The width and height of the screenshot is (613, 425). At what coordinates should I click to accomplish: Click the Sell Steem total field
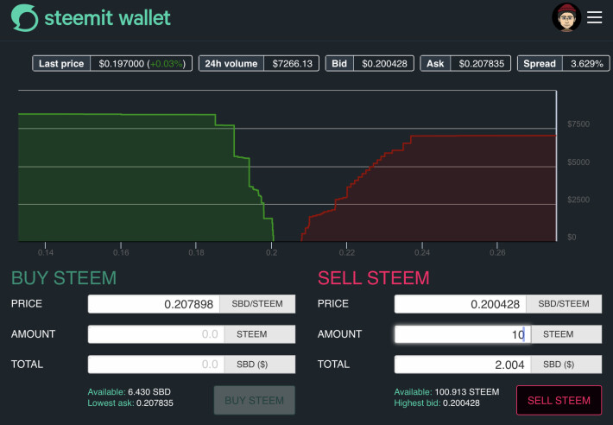[463, 365]
